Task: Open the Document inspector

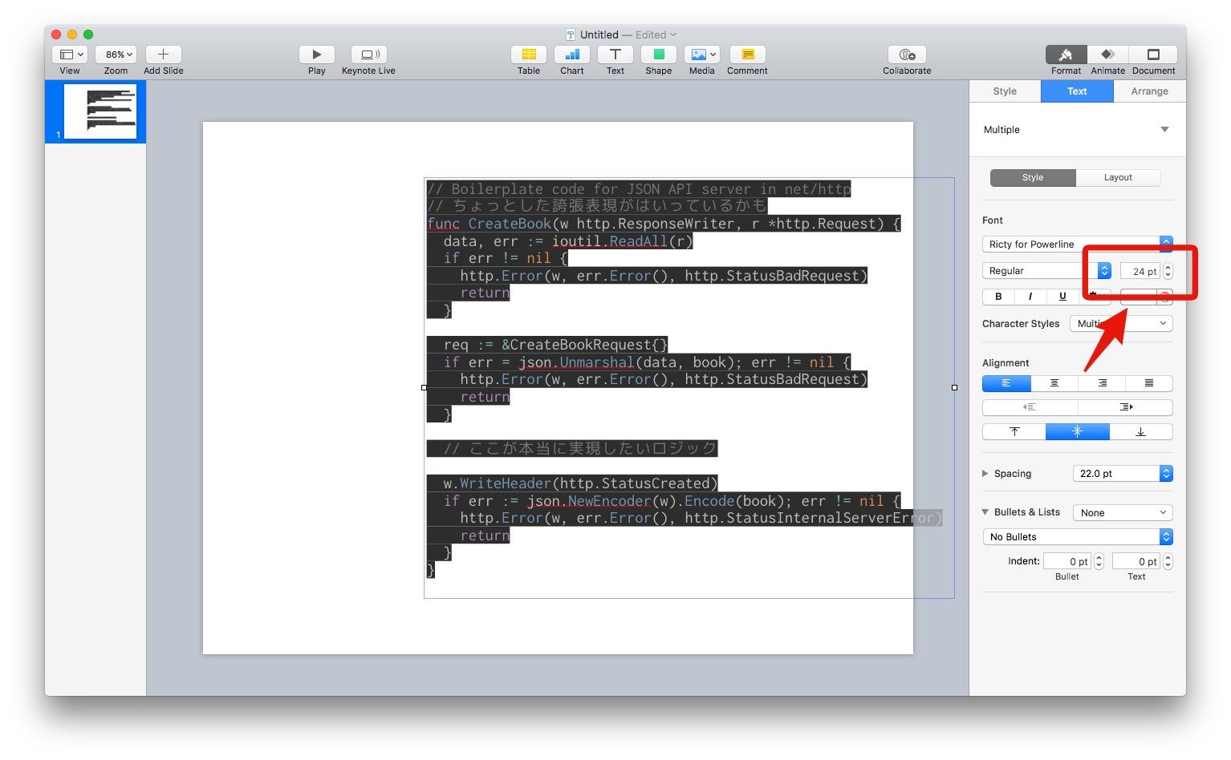Action: pyautogui.click(x=1153, y=55)
